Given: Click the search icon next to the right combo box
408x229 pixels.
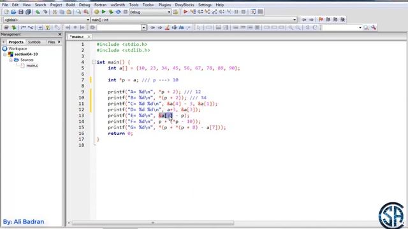Looking at the screenshot, I should coord(366,27).
